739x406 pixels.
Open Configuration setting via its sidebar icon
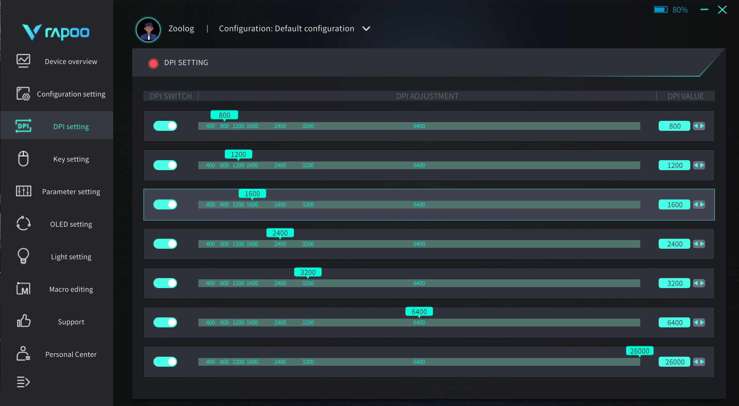(x=23, y=94)
